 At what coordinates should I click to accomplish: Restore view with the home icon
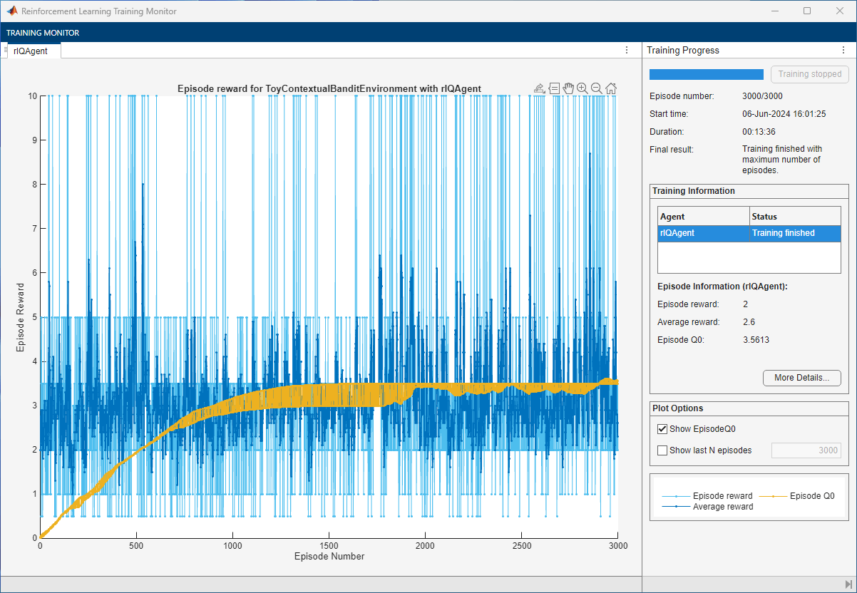pos(611,88)
